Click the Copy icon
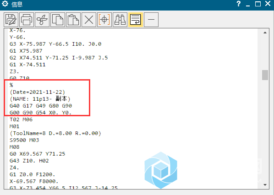 [x=58, y=20]
